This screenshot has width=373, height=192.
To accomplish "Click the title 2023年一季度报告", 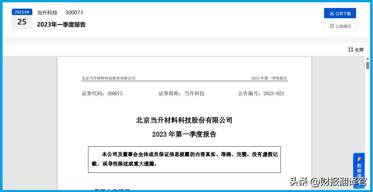I will pos(61,25).
